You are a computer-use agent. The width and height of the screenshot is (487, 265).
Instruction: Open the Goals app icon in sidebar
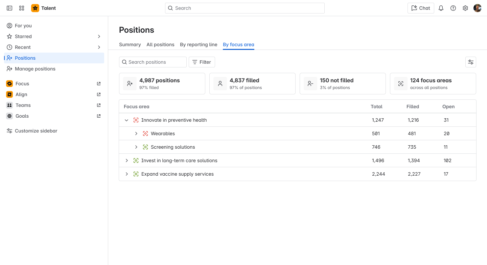coord(9,116)
